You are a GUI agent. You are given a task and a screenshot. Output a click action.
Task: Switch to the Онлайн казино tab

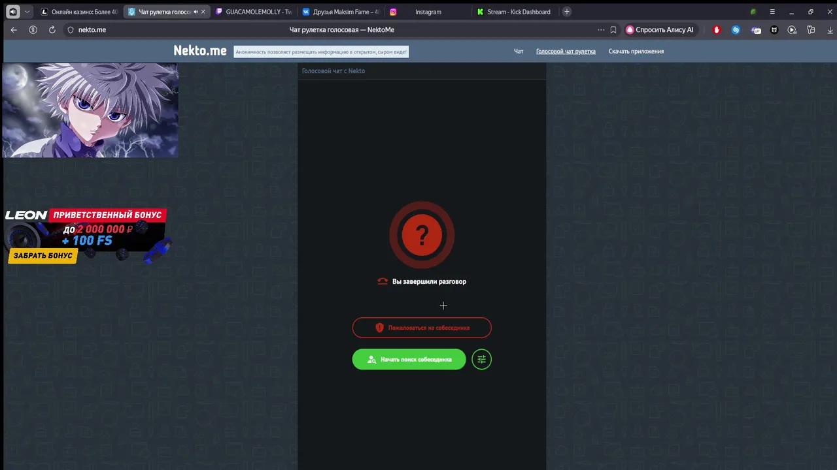click(78, 12)
